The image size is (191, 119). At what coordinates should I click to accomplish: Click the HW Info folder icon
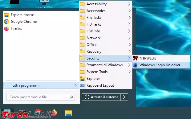click(x=82, y=31)
